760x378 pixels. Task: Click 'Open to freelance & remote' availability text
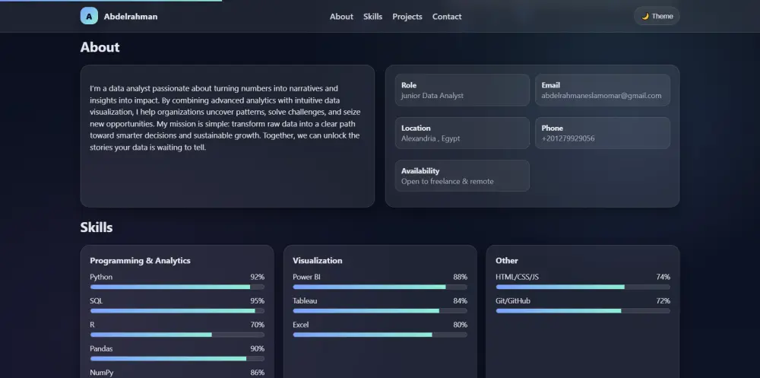448,182
